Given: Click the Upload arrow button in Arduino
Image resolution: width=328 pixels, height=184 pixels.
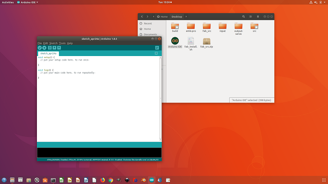Looking at the screenshot, I should pyautogui.click(x=44, y=48).
